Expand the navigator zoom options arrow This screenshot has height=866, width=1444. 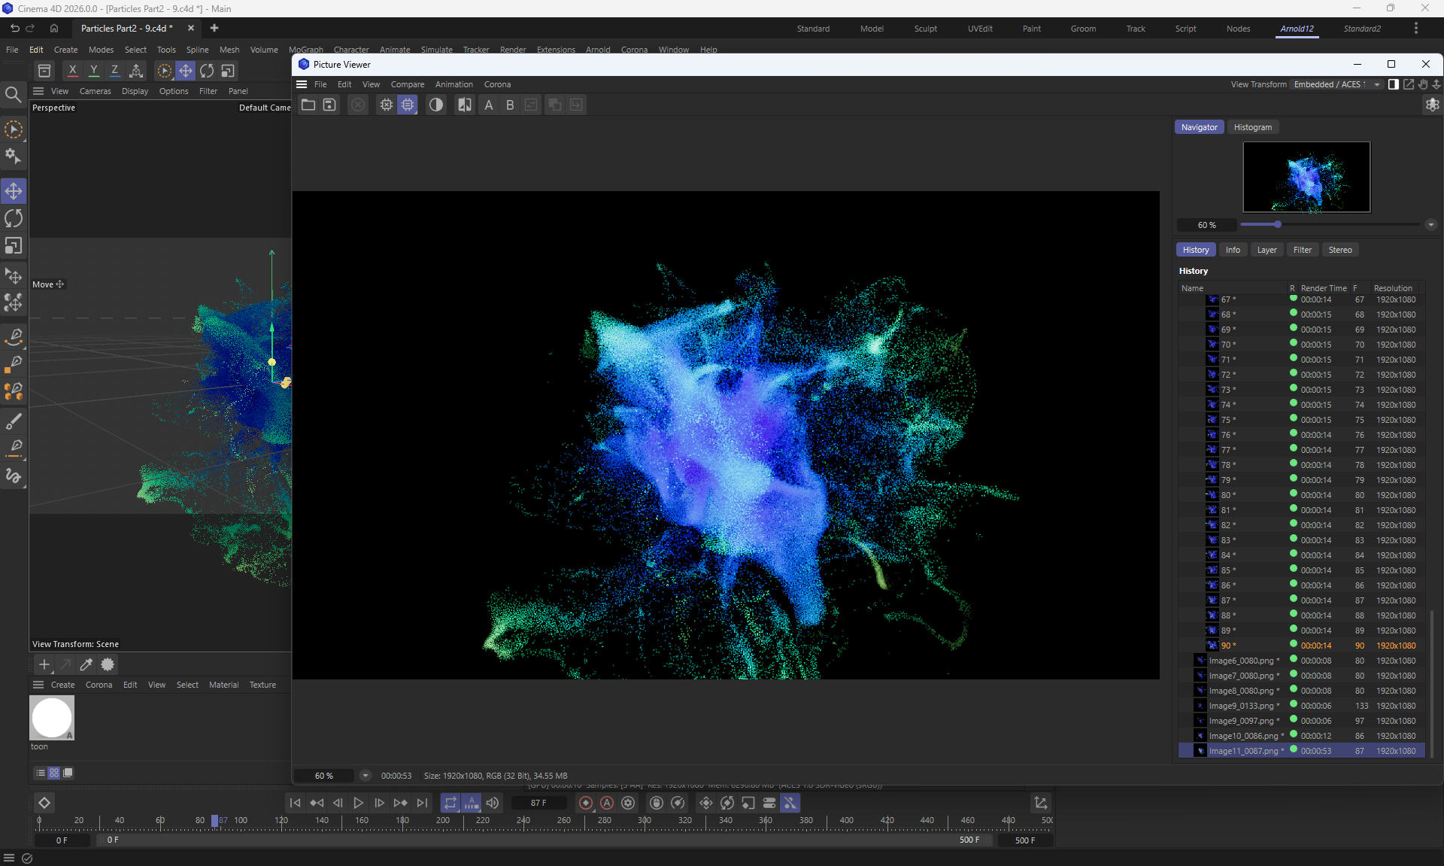point(1430,225)
